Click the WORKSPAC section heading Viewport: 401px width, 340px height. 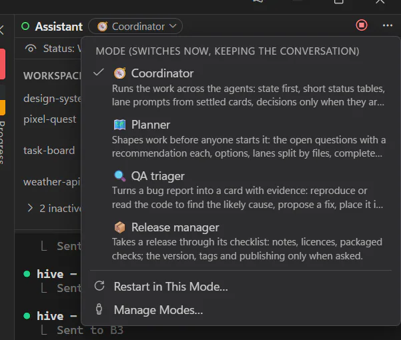(52, 75)
